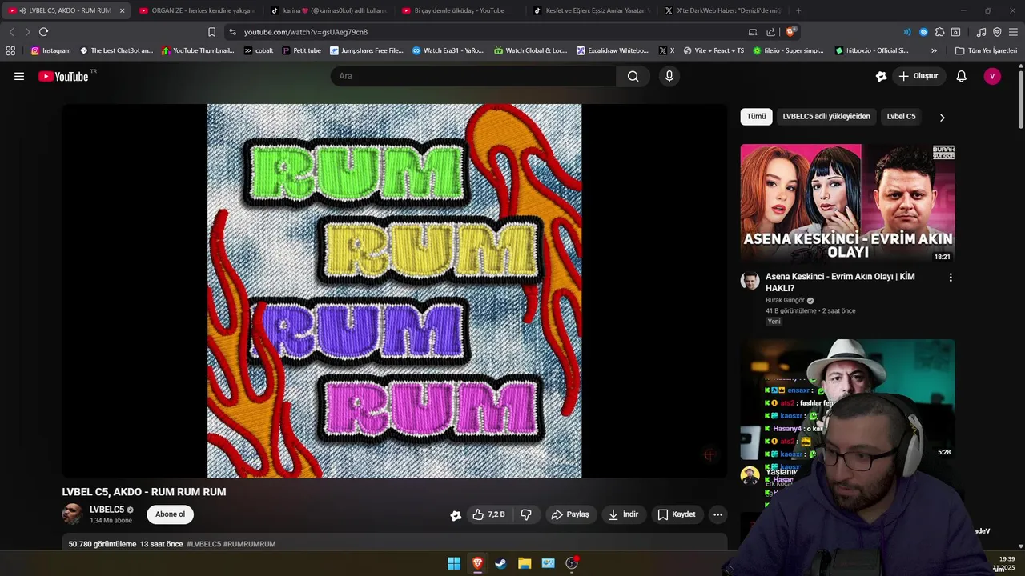1025x576 pixels.
Task: Click the YouTube Ara search box
Action: tap(473, 76)
